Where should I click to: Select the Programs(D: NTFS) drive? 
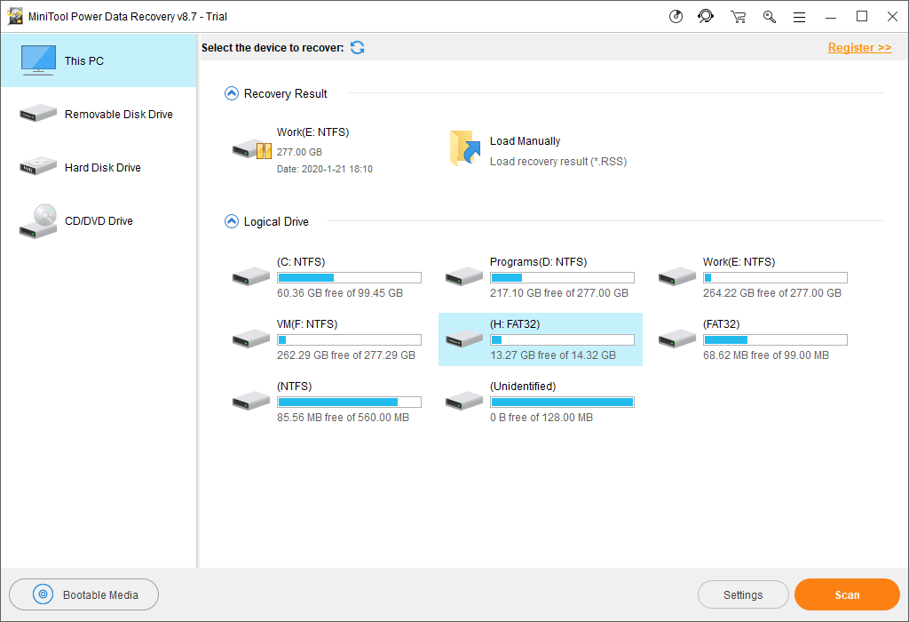[x=541, y=277]
